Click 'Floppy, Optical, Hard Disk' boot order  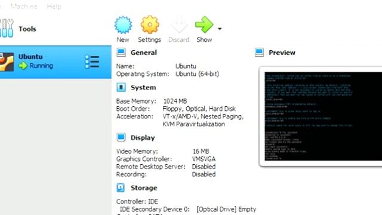pos(199,109)
